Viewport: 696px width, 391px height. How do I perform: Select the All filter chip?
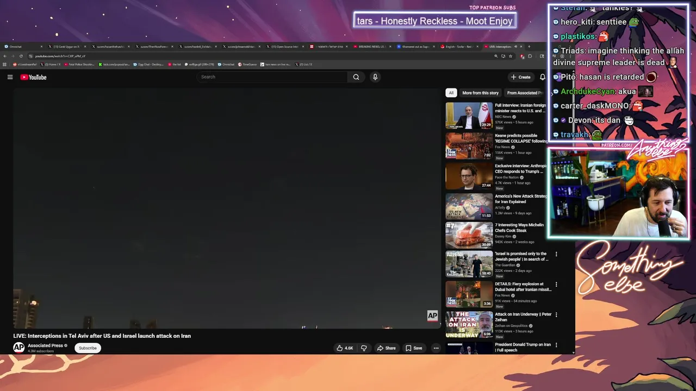pos(451,93)
